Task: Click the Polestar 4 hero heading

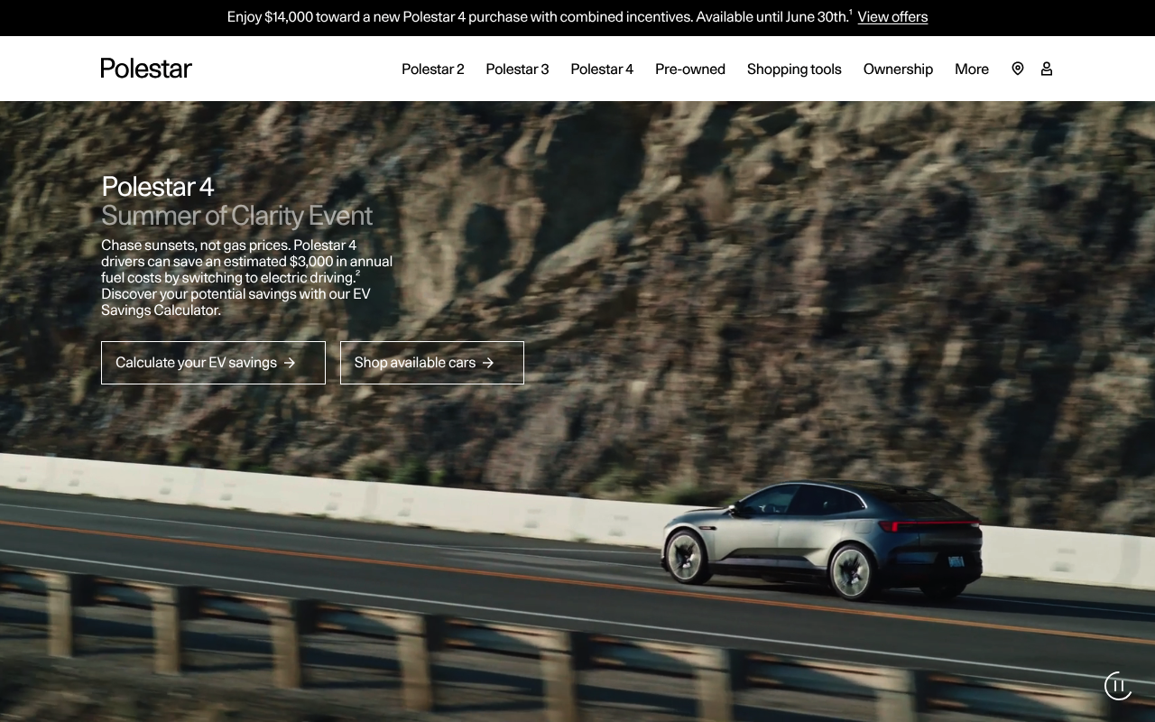Action: tap(158, 186)
